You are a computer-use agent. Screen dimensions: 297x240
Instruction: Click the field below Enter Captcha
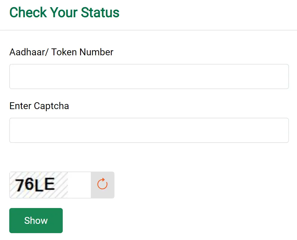149,130
